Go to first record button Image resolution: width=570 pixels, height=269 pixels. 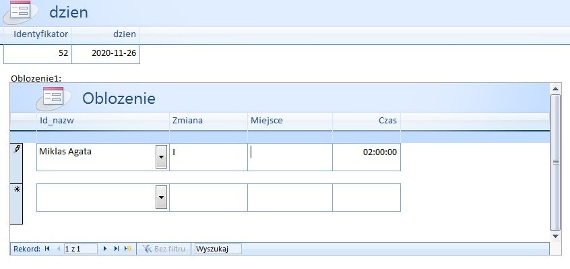pyautogui.click(x=47, y=249)
